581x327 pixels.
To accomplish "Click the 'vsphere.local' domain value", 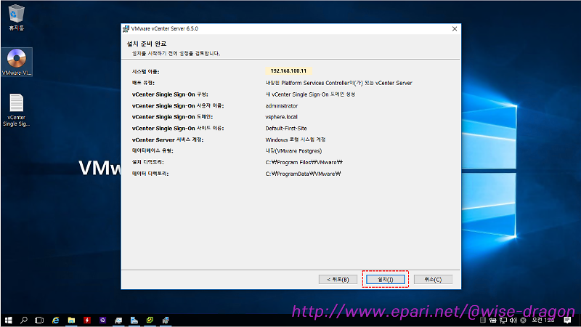I will tap(281, 117).
